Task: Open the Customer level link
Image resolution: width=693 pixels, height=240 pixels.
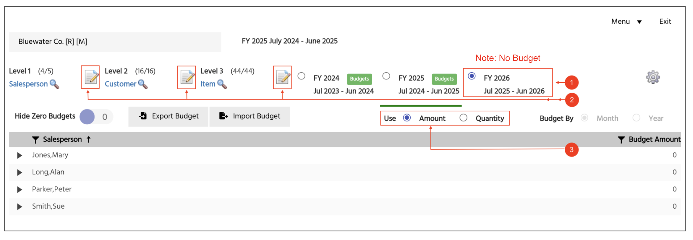Action: coord(120,84)
